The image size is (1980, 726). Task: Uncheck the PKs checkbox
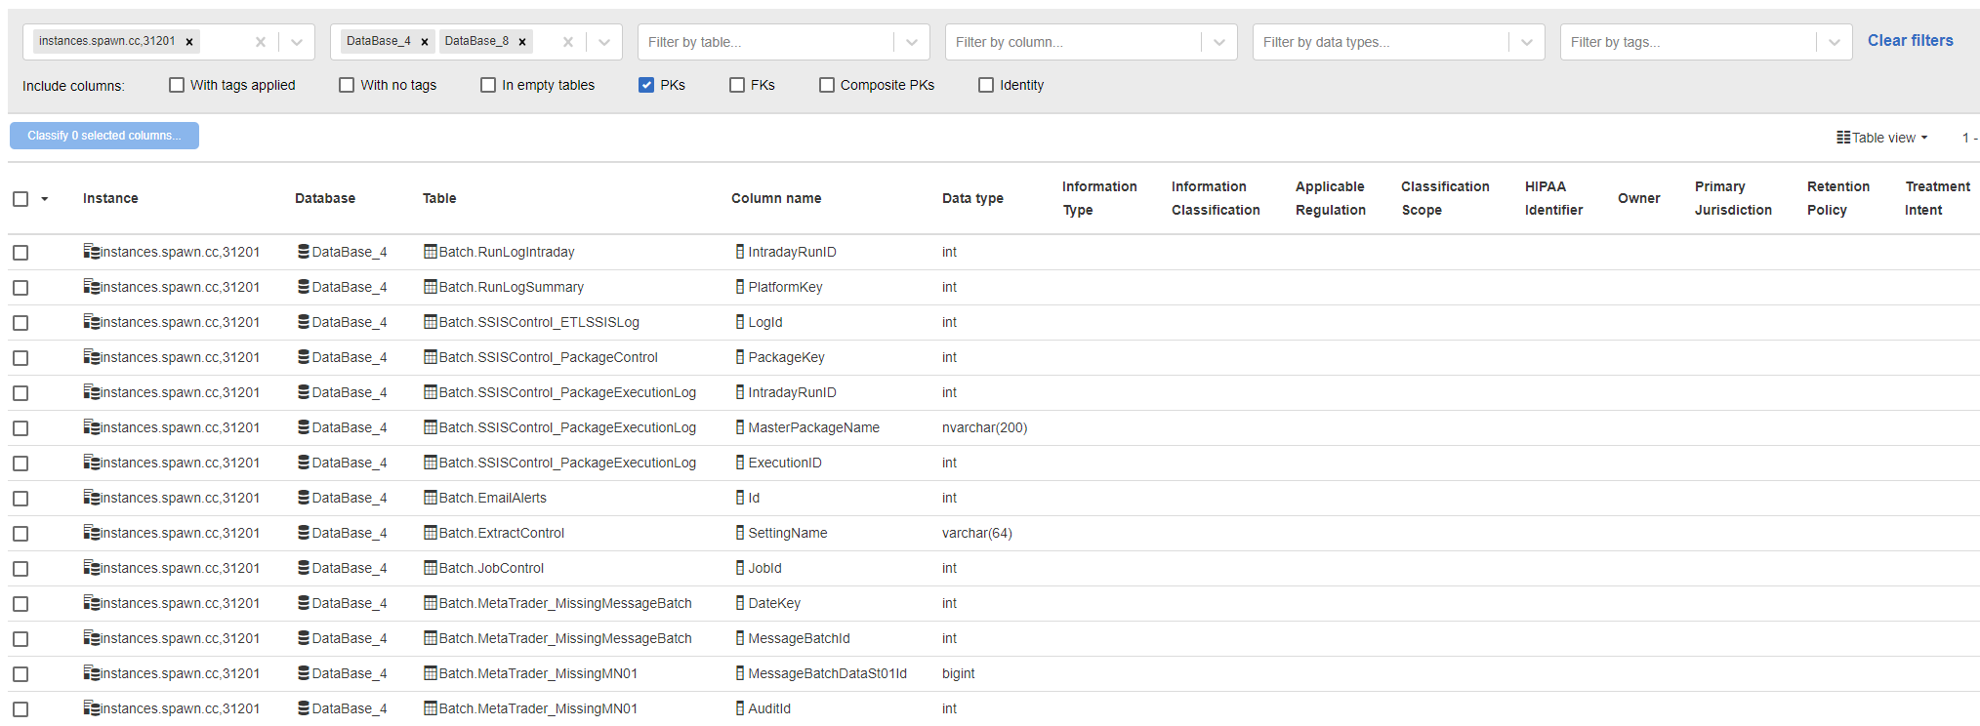pyautogui.click(x=646, y=85)
